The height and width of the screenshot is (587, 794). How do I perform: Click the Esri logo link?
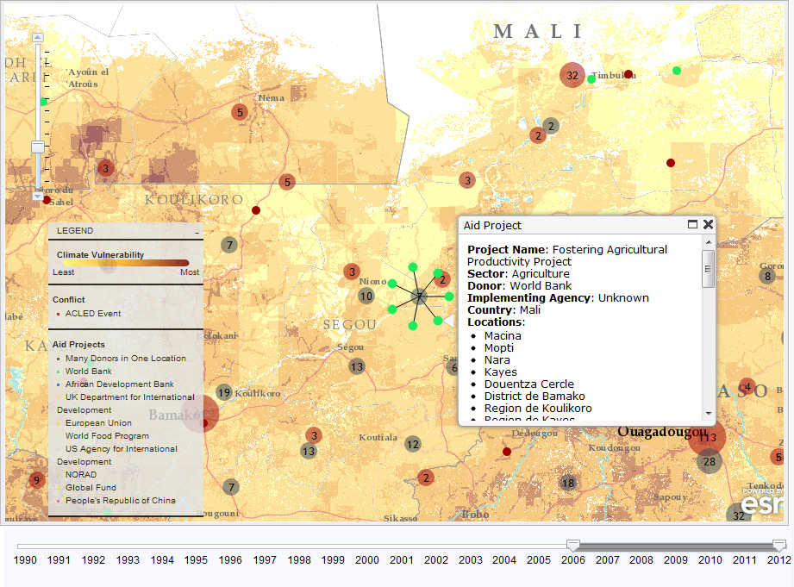762,503
